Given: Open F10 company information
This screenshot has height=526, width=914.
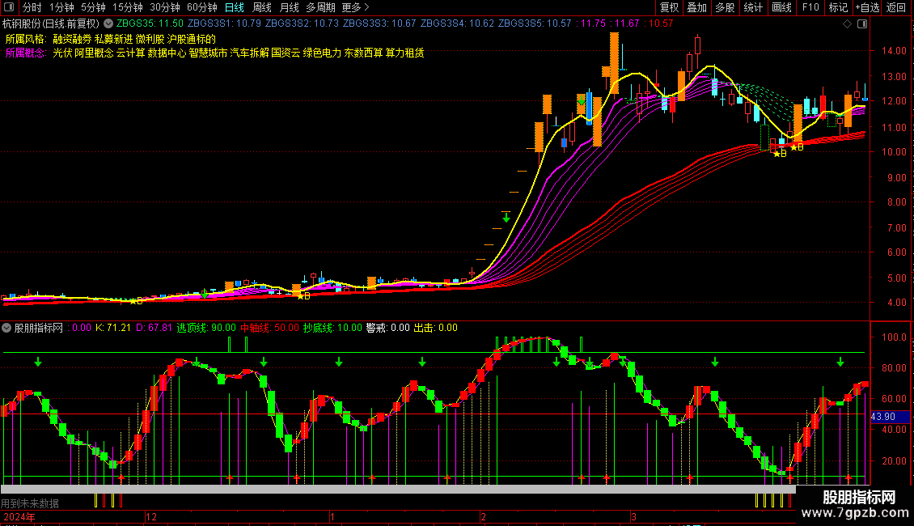Looking at the screenshot, I should (810, 7).
